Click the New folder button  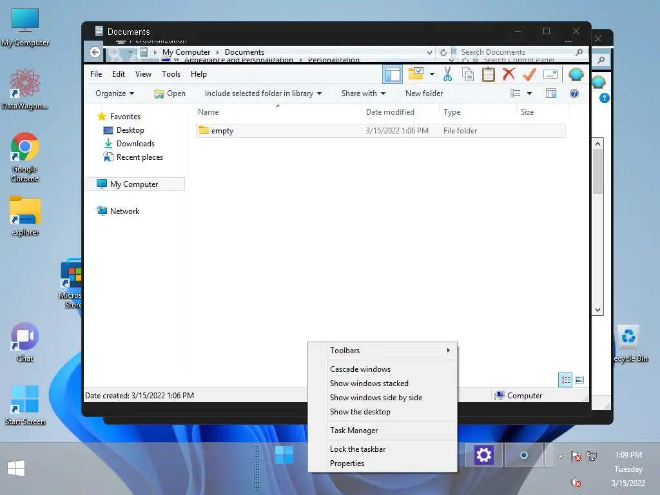point(424,93)
